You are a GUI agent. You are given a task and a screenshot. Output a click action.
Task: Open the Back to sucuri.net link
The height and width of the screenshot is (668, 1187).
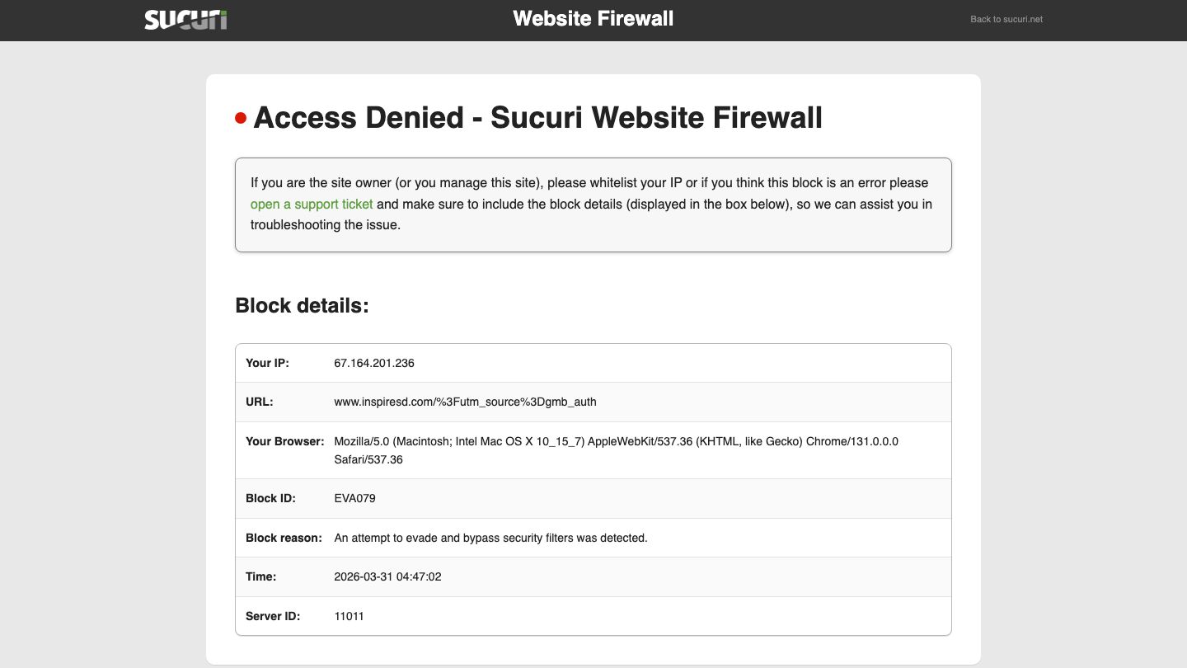pyautogui.click(x=1006, y=19)
